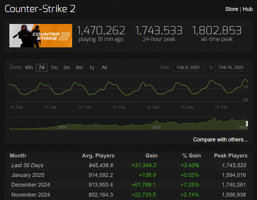Click gain value +22,725.5

point(144,195)
